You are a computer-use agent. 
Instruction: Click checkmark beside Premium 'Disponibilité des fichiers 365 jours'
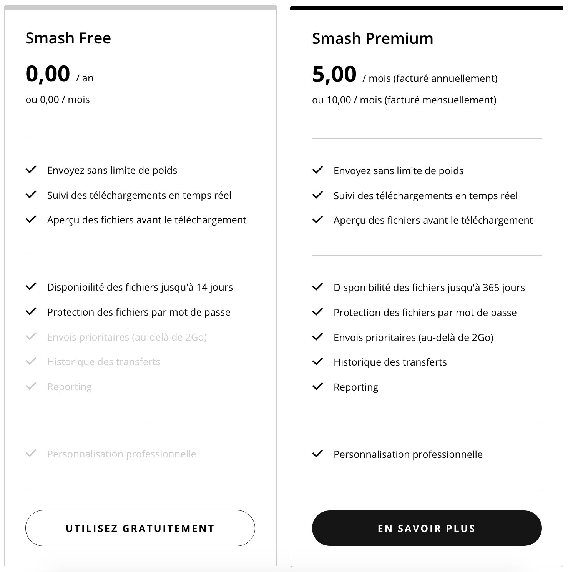[317, 287]
